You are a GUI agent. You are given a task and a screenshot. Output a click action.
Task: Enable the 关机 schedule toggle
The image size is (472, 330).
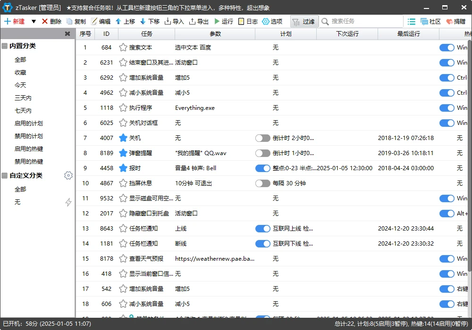point(263,138)
